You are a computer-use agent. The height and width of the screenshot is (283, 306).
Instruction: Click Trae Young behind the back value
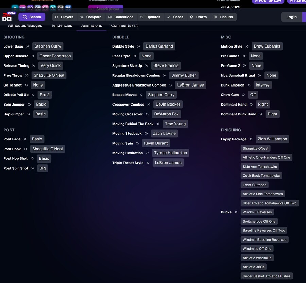[x=175, y=124]
